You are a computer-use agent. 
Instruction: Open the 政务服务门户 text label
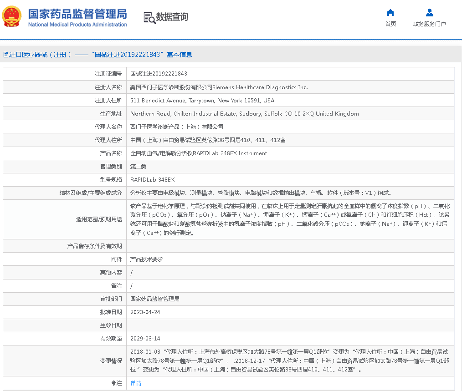[429, 24]
